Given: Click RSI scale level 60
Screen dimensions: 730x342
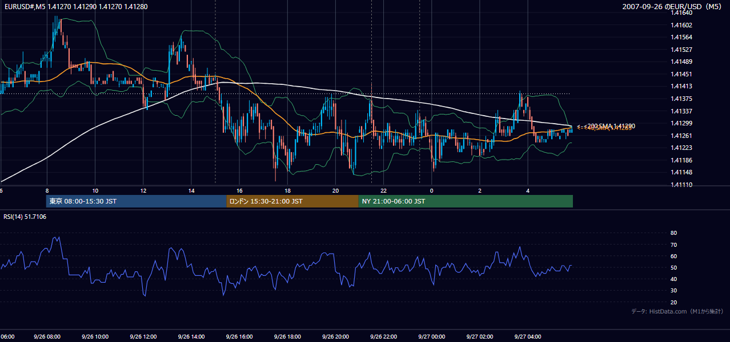Looking at the screenshot, I should (x=674, y=256).
